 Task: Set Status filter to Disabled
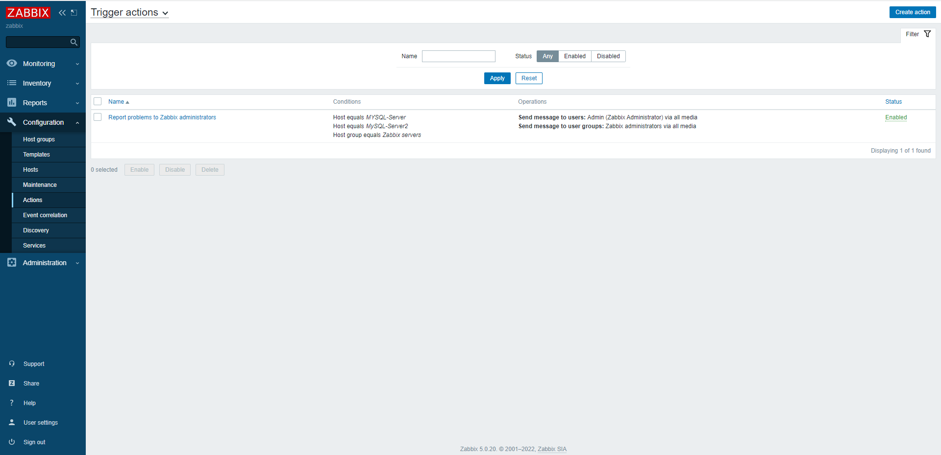tap(608, 56)
